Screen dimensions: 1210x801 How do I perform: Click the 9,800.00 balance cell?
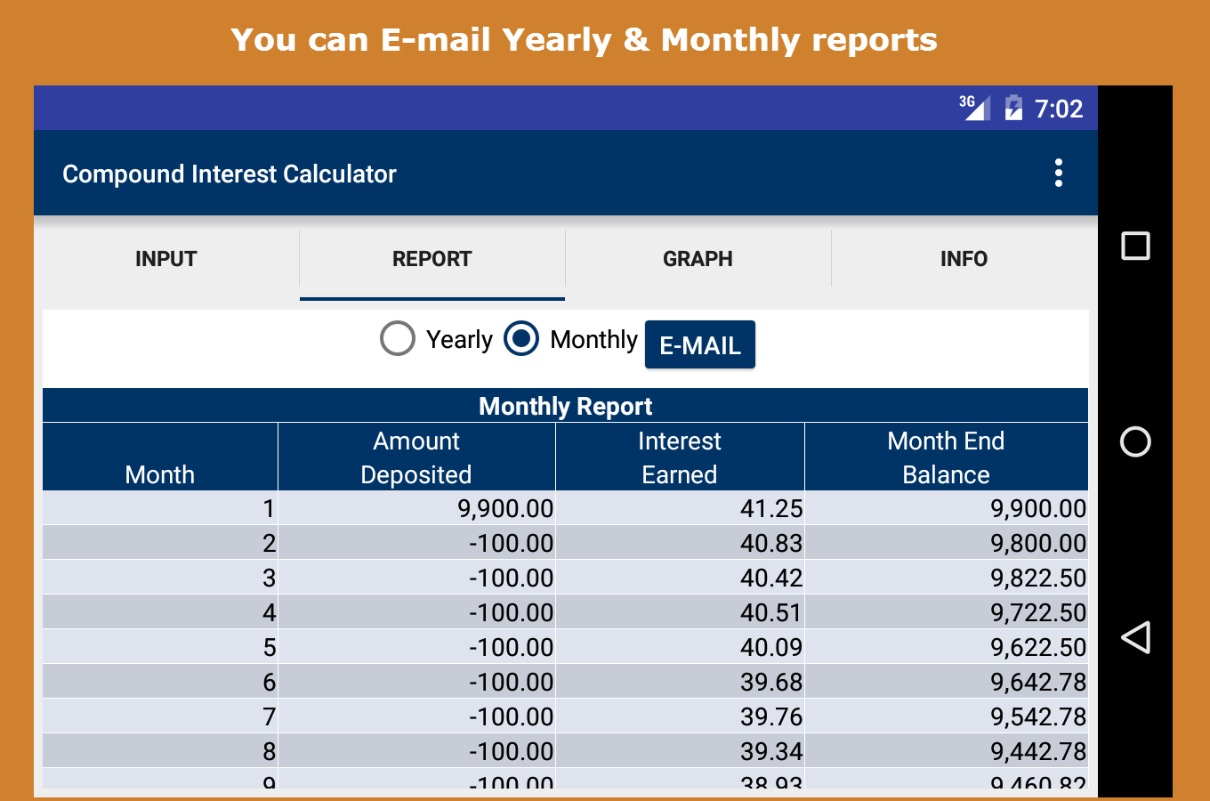(x=947, y=543)
